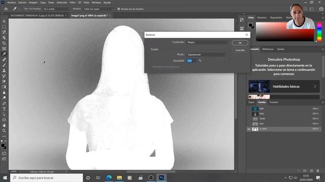Screen dimensions: 325x182
Task: Select the Frame tool
Action: [x=4, y=49]
